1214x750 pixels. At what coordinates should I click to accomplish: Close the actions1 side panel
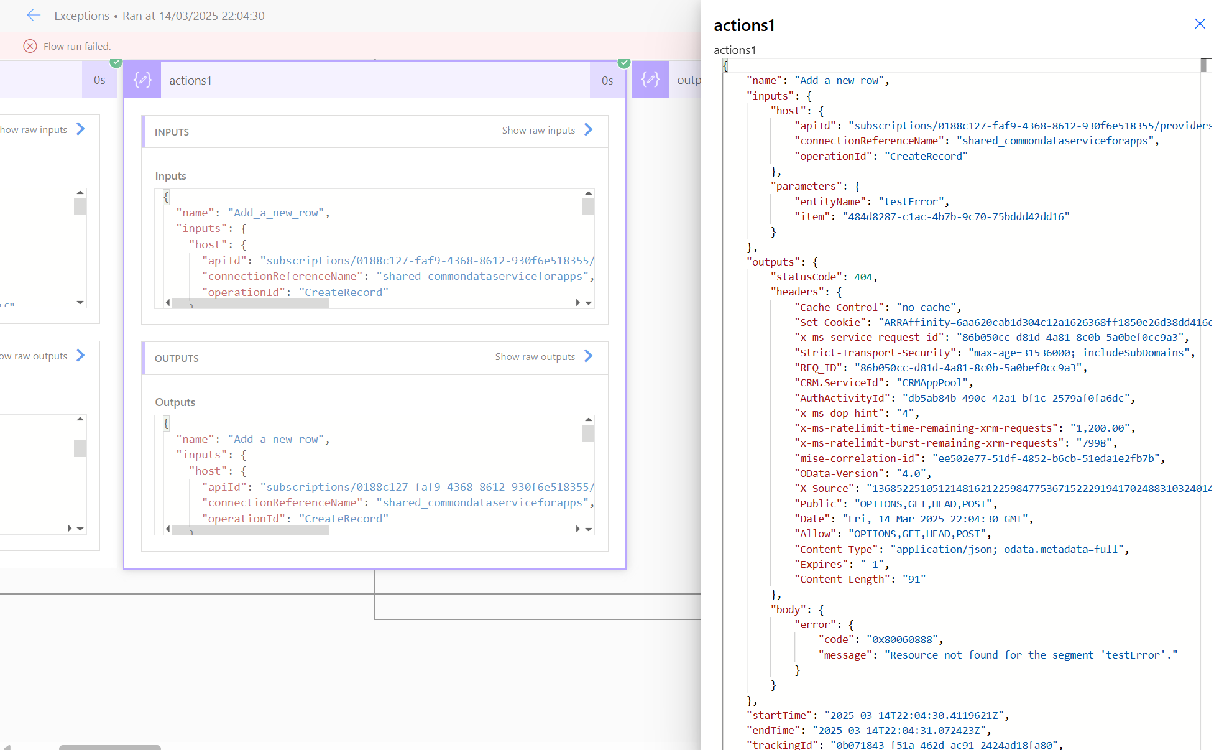[x=1200, y=24]
